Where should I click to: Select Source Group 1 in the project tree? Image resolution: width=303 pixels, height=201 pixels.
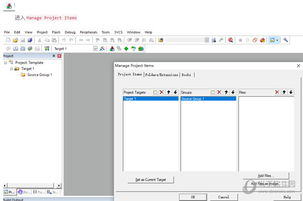tap(39, 75)
